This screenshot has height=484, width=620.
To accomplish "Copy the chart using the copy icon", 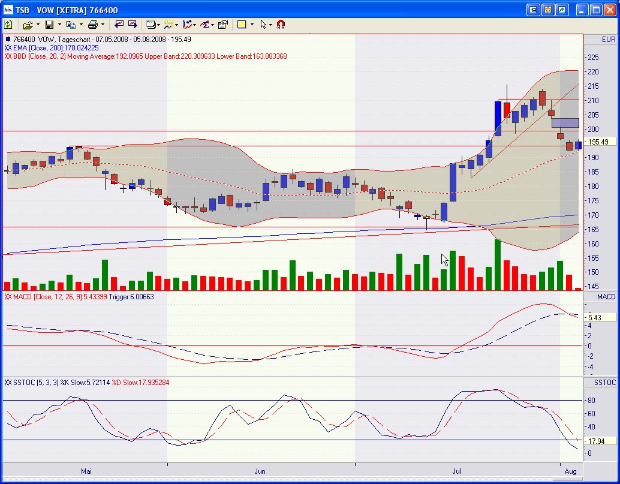I will tap(71, 25).
